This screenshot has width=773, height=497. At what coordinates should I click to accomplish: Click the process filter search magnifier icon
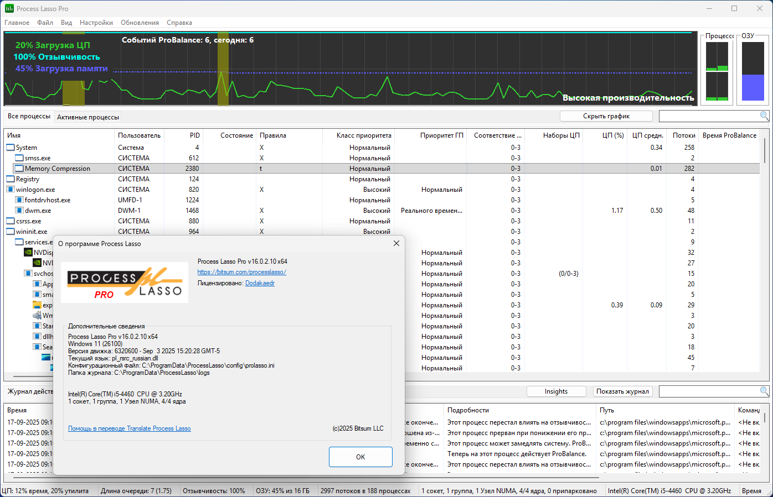pyautogui.click(x=764, y=116)
